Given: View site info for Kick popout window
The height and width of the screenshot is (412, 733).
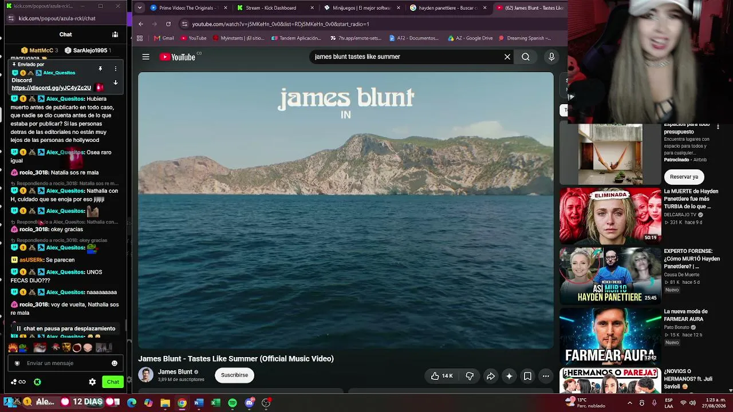Looking at the screenshot, I should click(x=10, y=18).
